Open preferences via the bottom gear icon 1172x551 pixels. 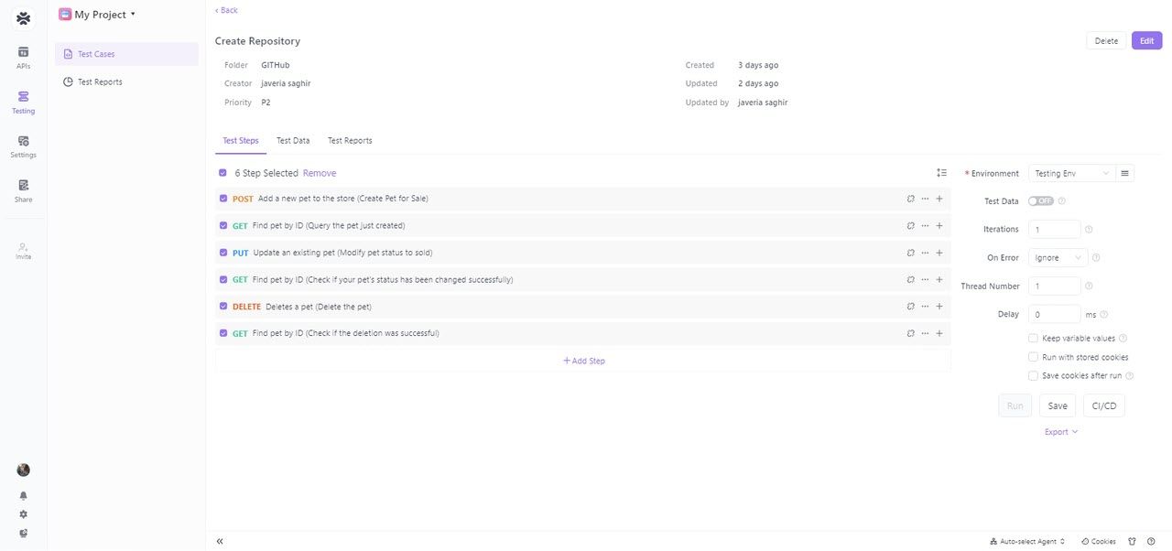(23, 514)
